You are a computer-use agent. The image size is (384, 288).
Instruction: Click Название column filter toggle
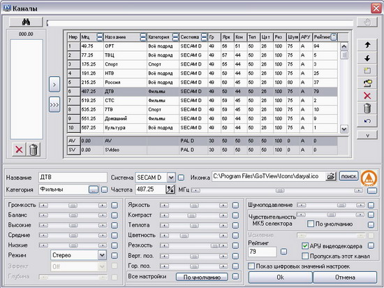[x=143, y=37]
